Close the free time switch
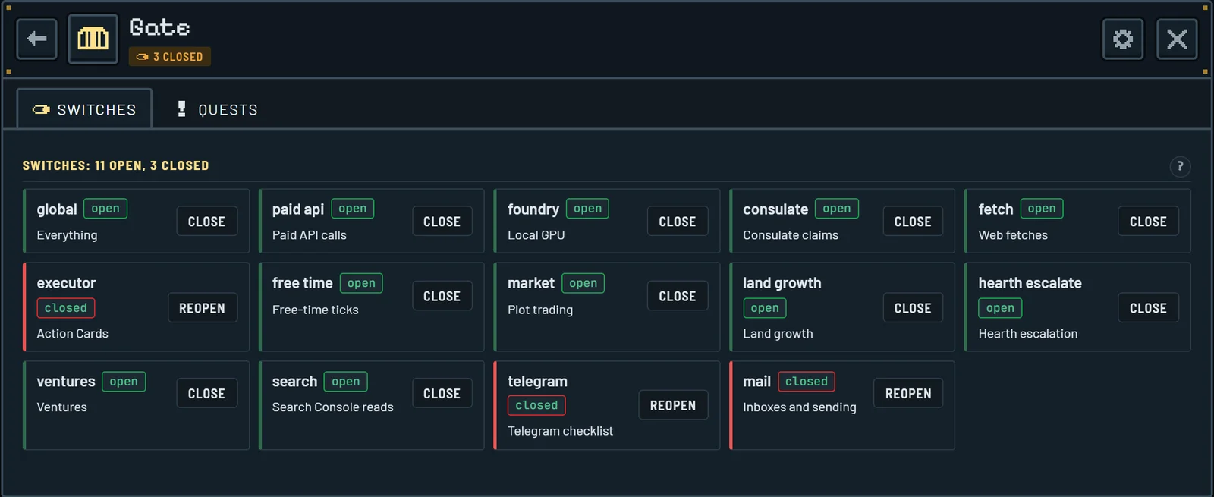 tap(442, 296)
